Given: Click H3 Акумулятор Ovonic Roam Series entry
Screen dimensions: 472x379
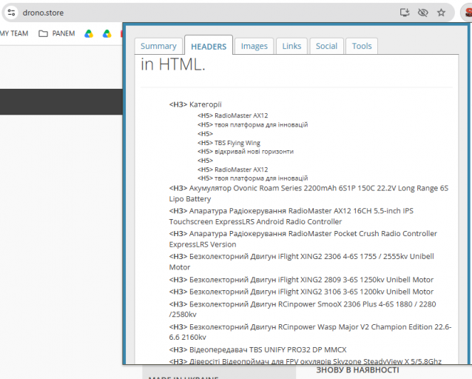Looking at the screenshot, I should point(309,193).
